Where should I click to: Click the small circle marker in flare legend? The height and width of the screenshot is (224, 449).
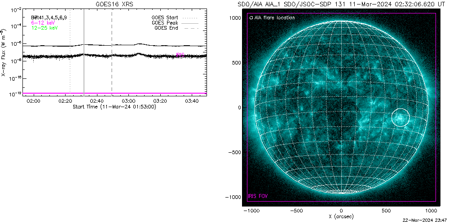(x=251, y=18)
